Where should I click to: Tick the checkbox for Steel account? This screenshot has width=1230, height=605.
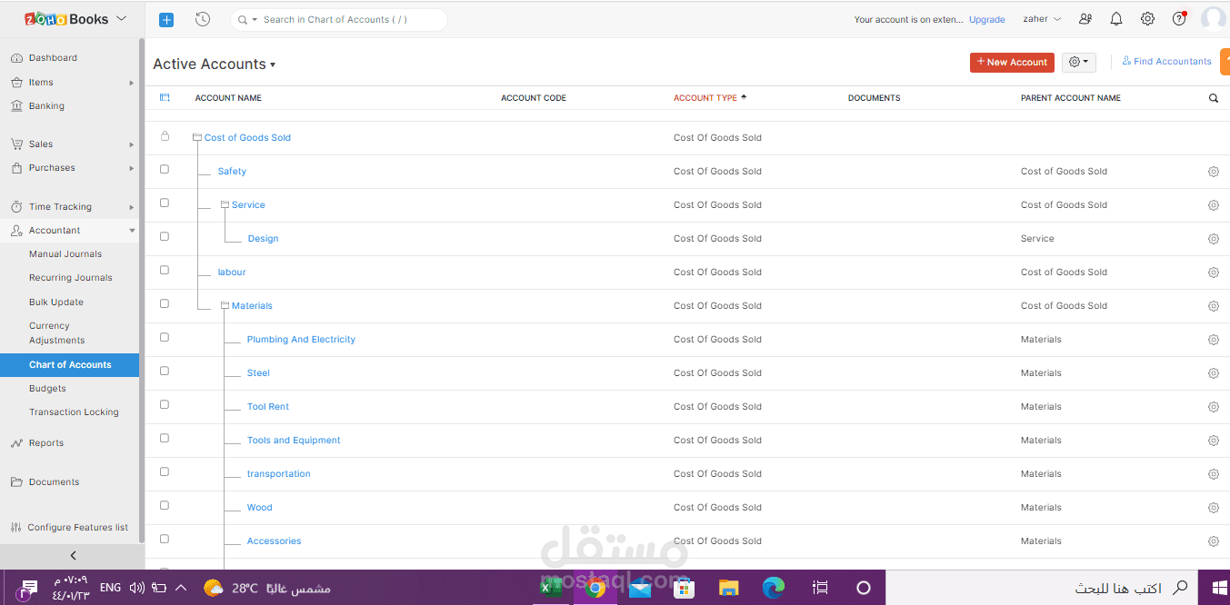[165, 372]
